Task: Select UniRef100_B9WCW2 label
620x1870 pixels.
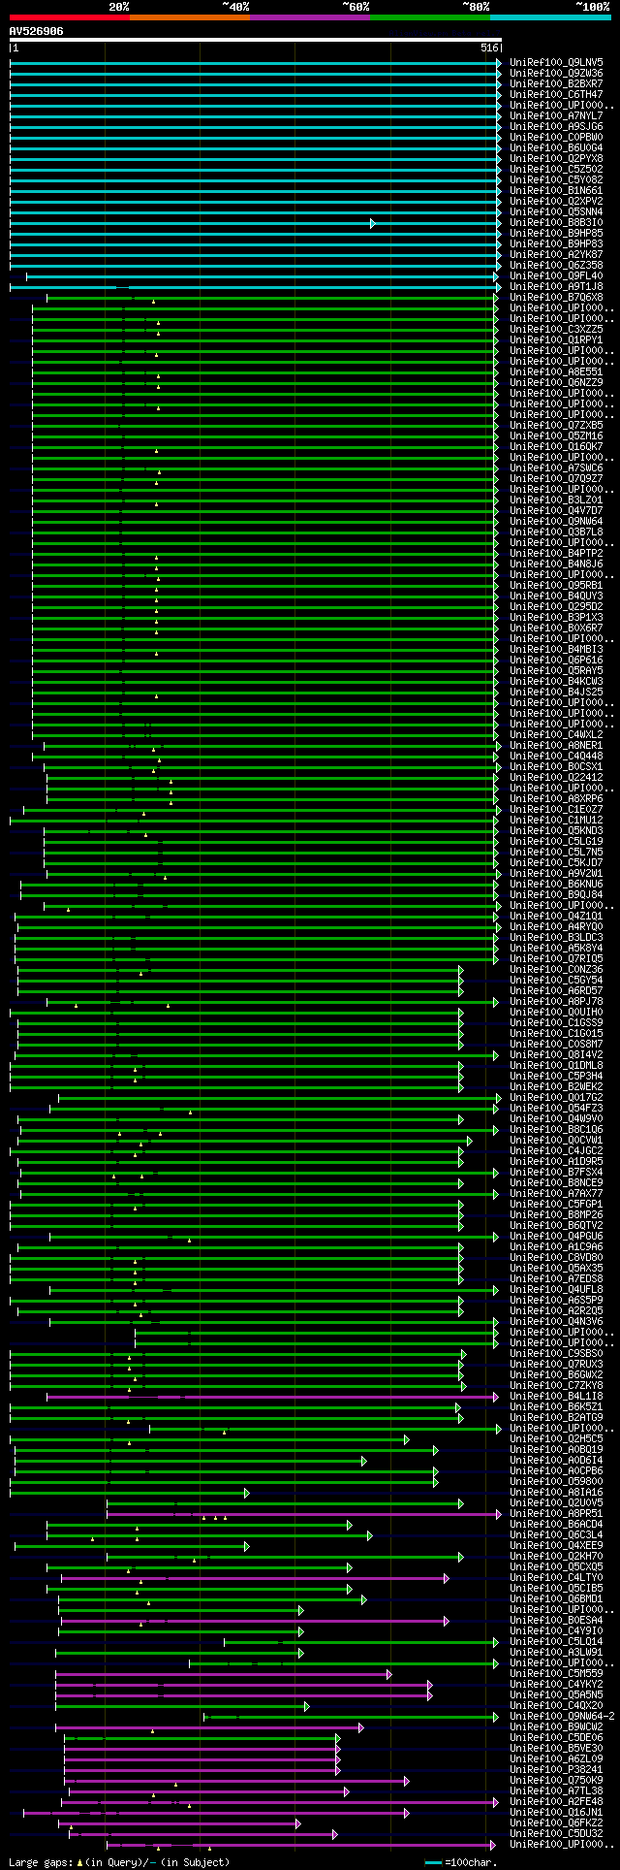Action: click(555, 1726)
